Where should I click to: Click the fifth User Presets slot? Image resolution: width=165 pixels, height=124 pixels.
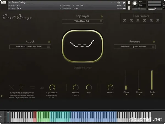(x=151, y=21)
